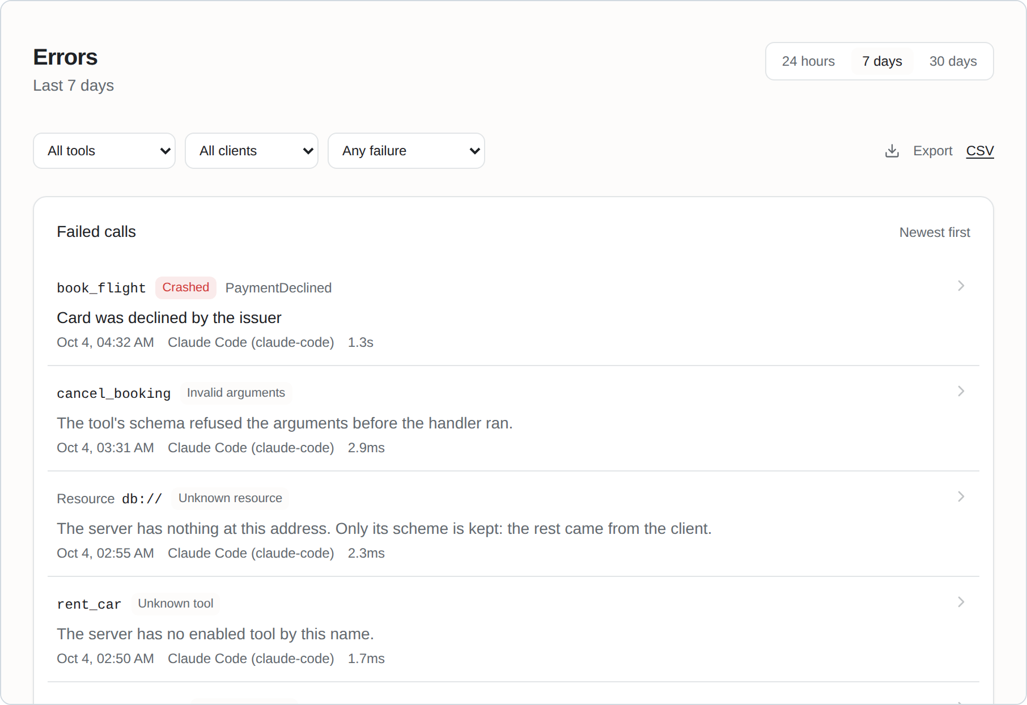Screen dimensions: 1027x705
Task: Click the Oct 4, 02:55 AM timestamp
Action: [105, 553]
